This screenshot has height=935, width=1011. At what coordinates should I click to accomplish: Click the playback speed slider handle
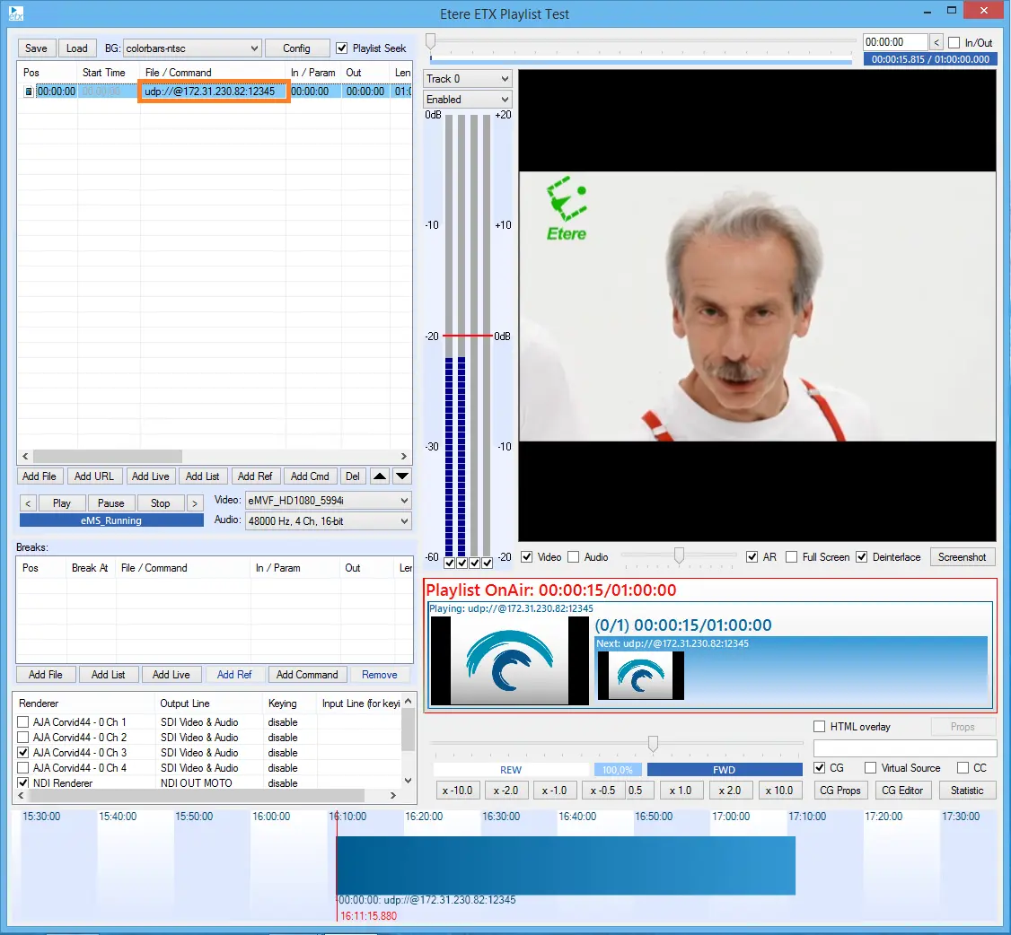(653, 744)
